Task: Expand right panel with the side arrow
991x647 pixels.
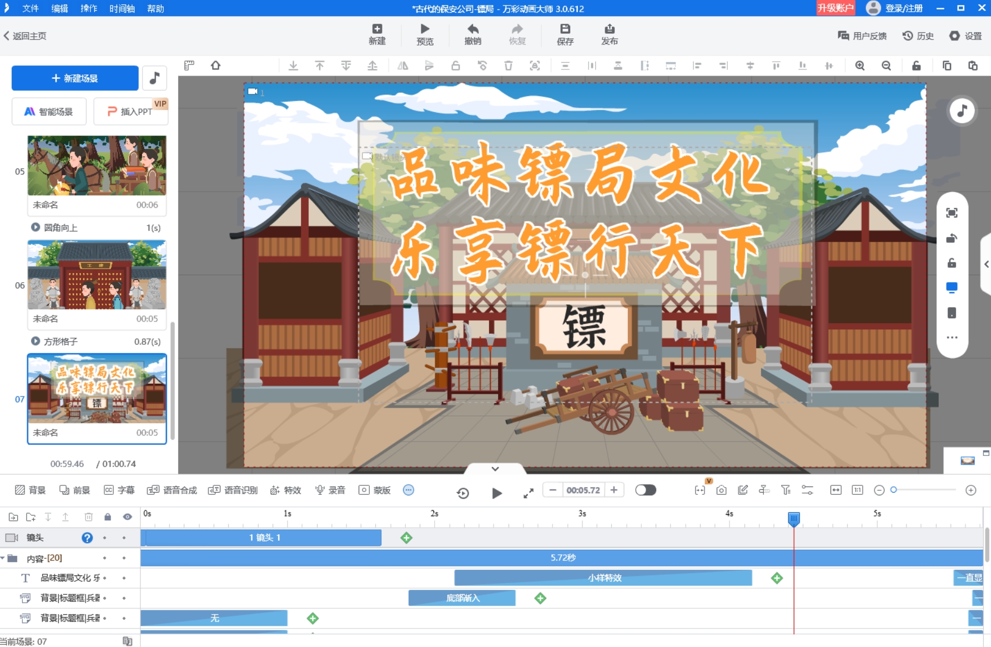Action: click(x=986, y=264)
